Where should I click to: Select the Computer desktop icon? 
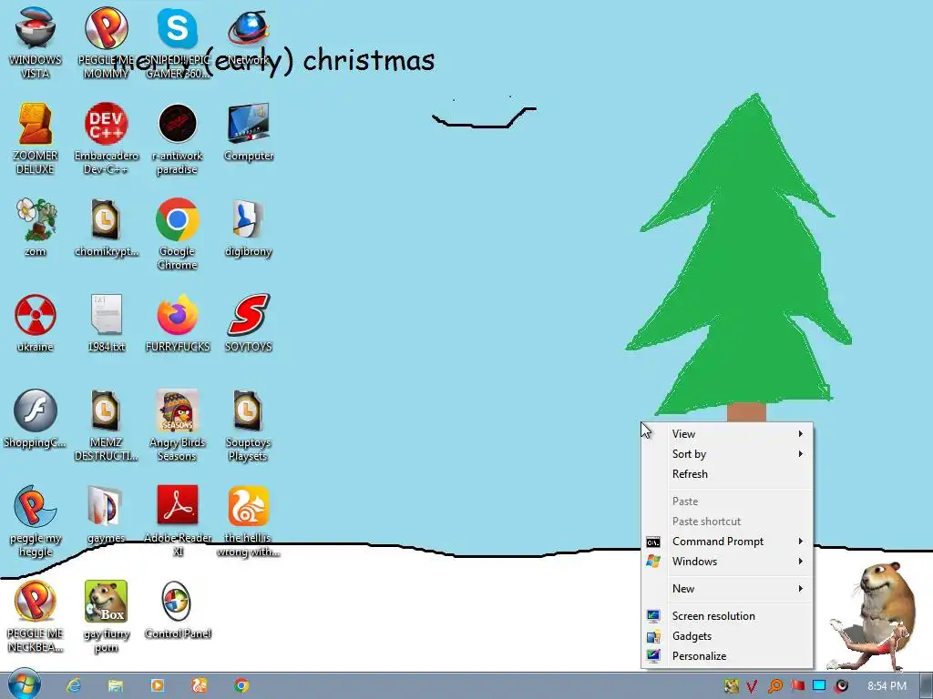[249, 133]
